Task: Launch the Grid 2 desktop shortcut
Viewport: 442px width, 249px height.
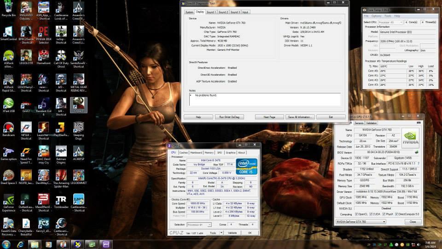Action: tap(26, 106)
